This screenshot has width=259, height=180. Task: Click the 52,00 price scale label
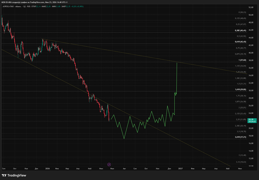[x=251, y=7]
